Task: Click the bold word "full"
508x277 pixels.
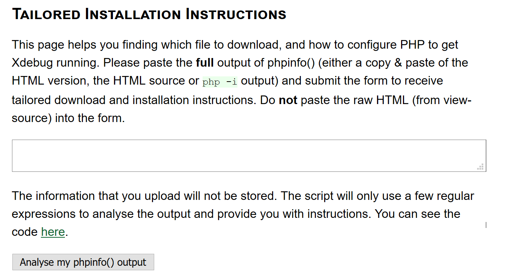Action: [x=204, y=63]
